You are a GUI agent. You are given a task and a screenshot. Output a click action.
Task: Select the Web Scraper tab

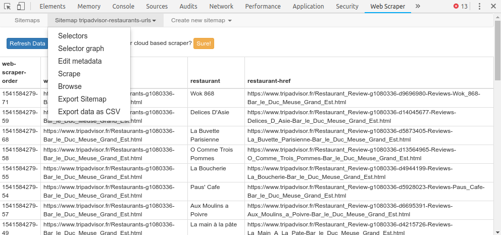click(x=387, y=6)
